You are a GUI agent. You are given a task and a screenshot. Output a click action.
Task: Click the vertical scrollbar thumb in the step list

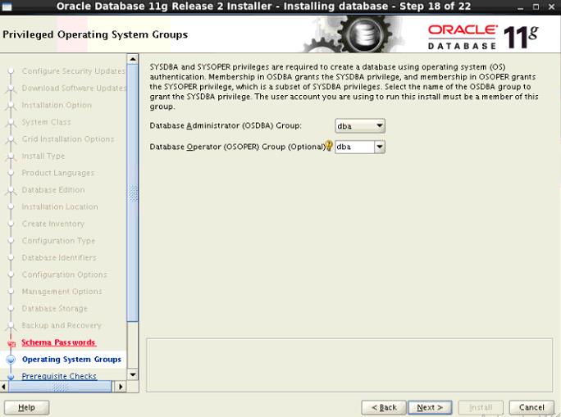132,193
